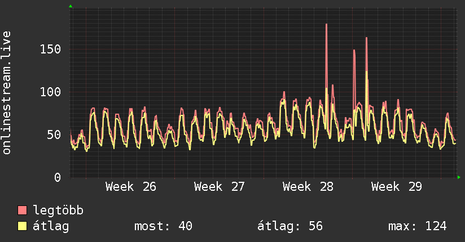
Task: Select the Week 26 axis label
Action: [x=131, y=187]
